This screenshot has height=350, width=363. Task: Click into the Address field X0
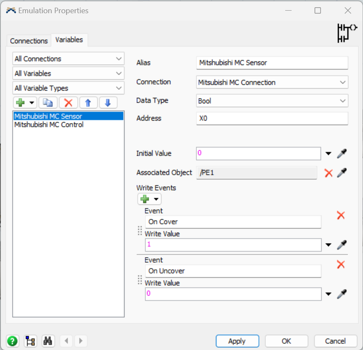tap(272, 118)
